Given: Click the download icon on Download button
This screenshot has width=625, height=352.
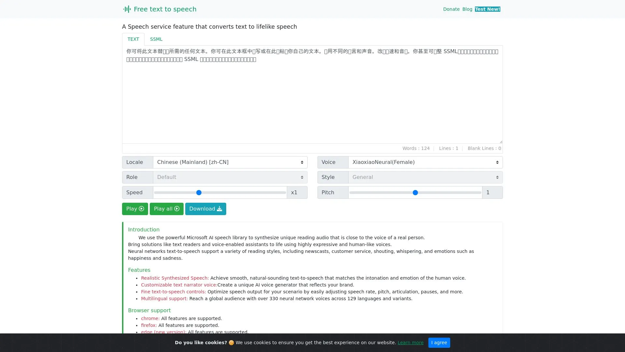Looking at the screenshot, I should 219,209.
